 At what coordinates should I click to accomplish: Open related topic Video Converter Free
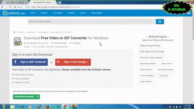coord(150,46)
